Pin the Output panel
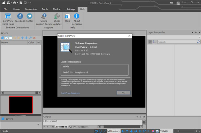This screenshot has width=201, height=133. point(141,117)
